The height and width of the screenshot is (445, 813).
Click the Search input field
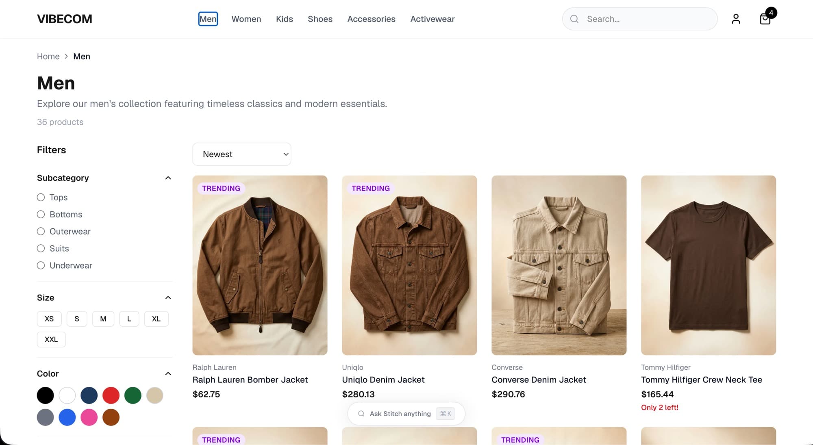pos(640,19)
